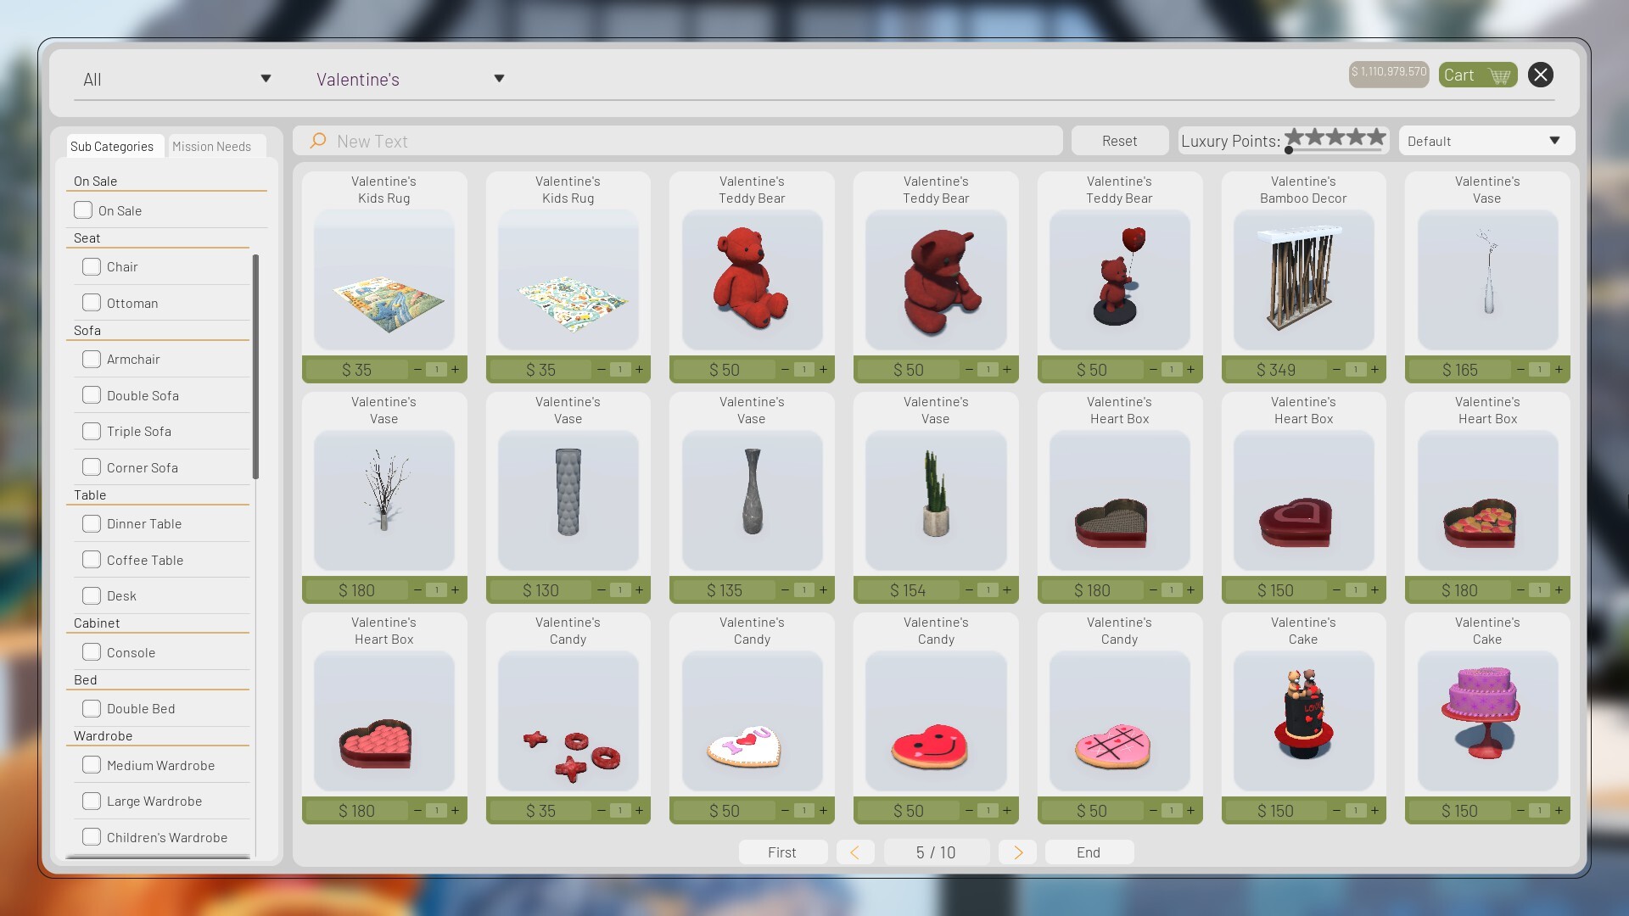Select the Sub Categories tab
The image size is (1629, 916).
tap(114, 146)
